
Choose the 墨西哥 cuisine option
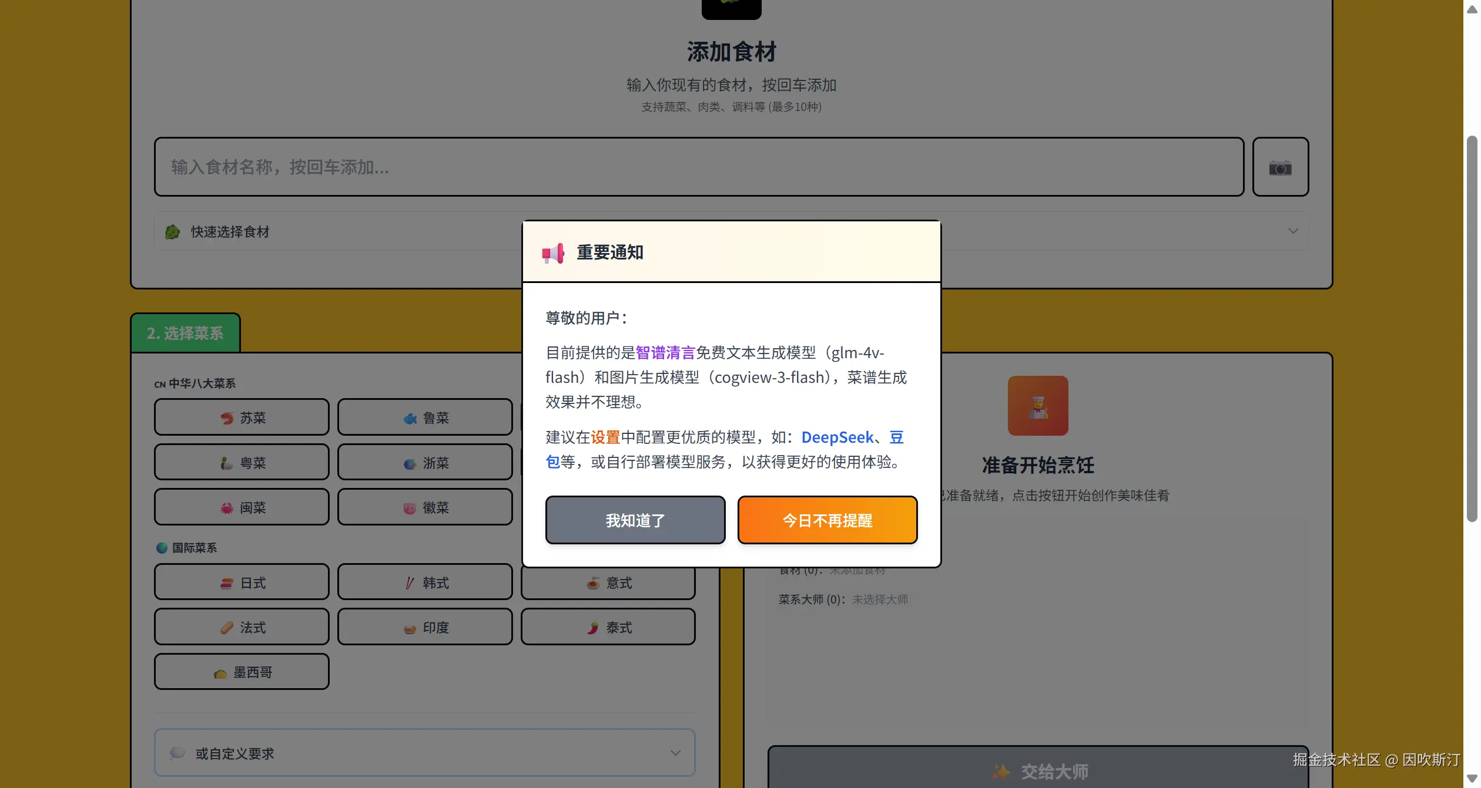241,671
